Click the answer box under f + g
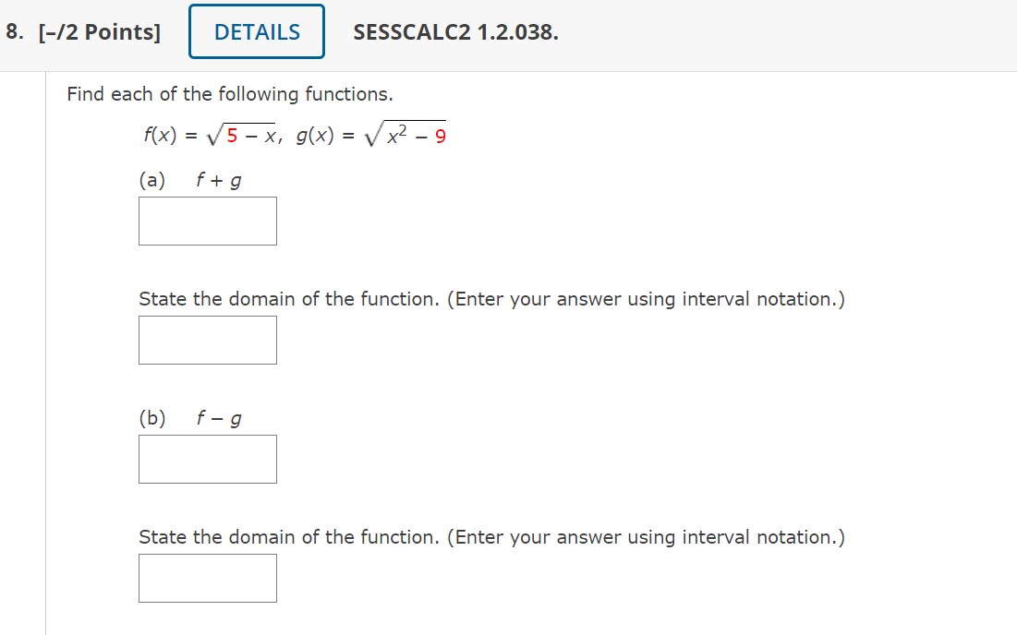1017x635 pixels. tap(207, 221)
